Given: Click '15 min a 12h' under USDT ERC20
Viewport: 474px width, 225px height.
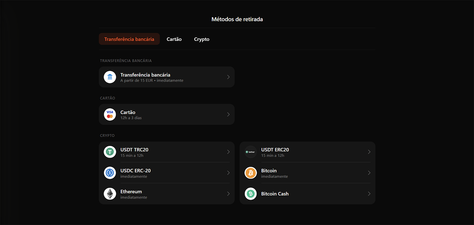Looking at the screenshot, I should click(273, 155).
